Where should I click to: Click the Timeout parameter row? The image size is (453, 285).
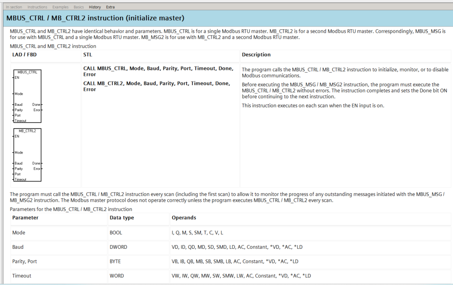click(x=21, y=276)
